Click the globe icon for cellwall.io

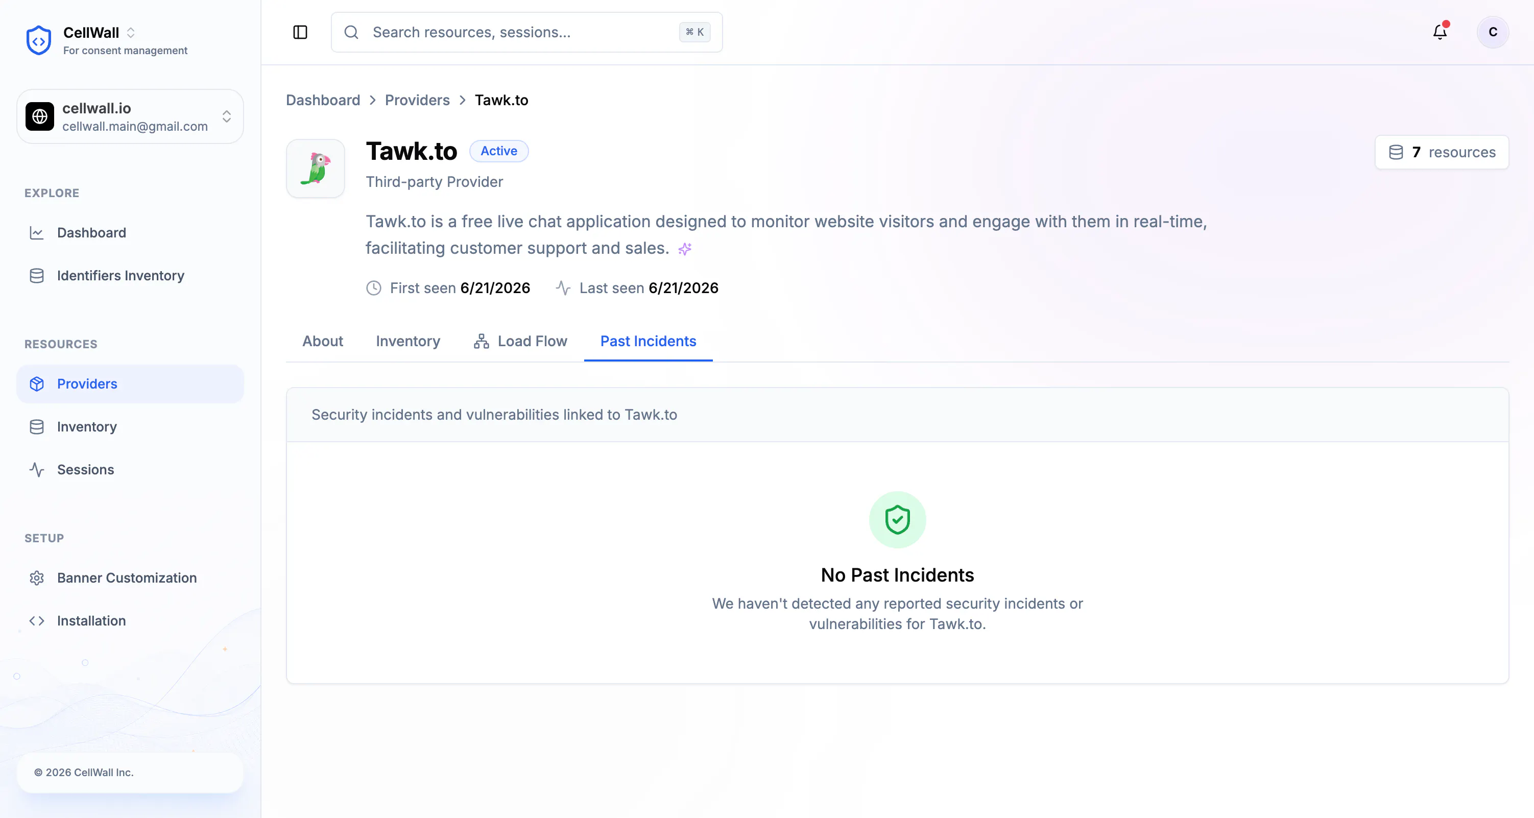click(40, 117)
